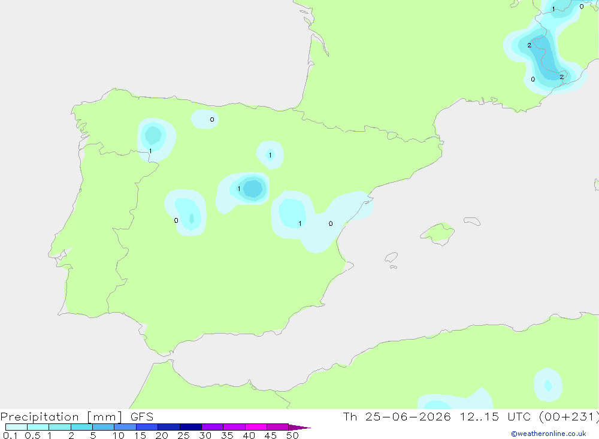The height and width of the screenshot is (439, 599).
Task: Open the weatheronline.co.uk credit link
Action: click(549, 434)
